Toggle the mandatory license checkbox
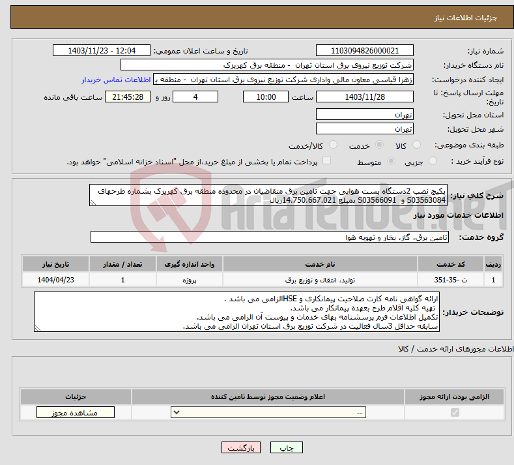The image size is (514, 465). (455, 412)
